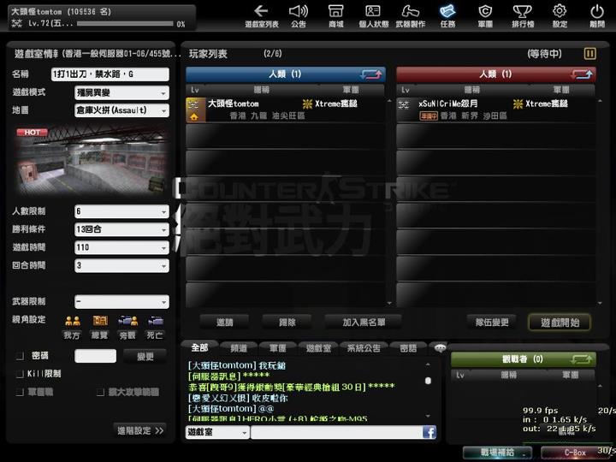Open the 排行榜 ranking trophy icon
The image size is (616, 462).
tap(523, 15)
